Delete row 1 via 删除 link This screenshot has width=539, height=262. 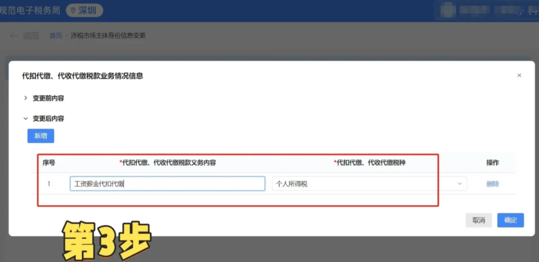(x=493, y=184)
